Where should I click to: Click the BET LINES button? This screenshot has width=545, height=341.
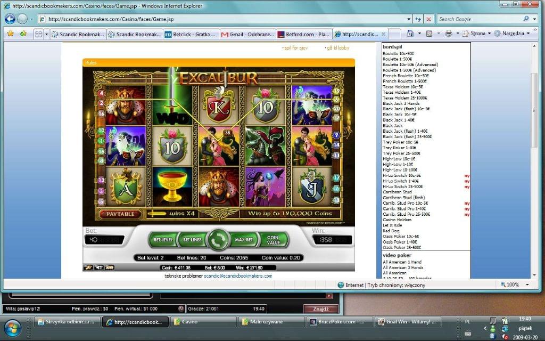point(192,240)
